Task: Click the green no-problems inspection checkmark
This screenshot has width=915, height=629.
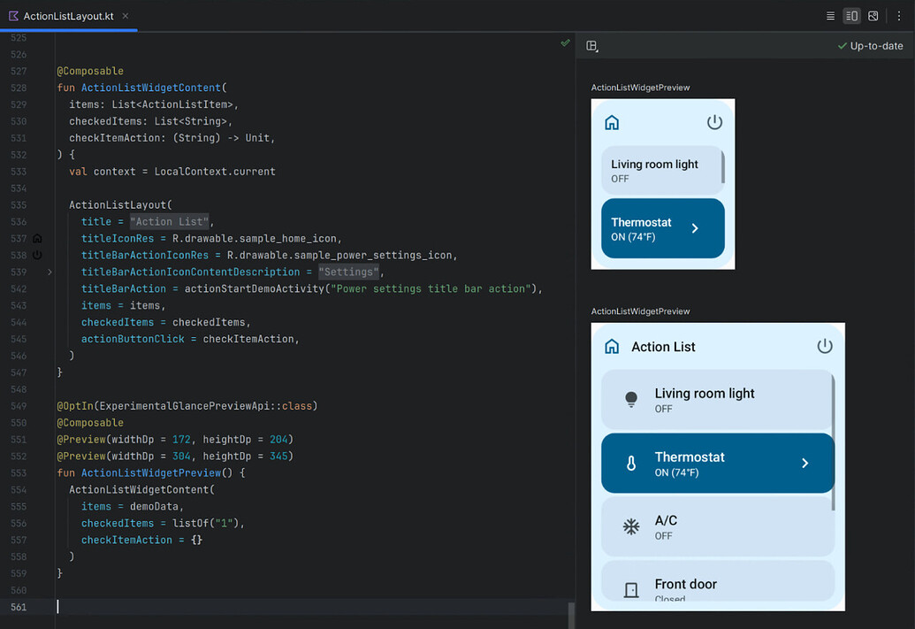Action: click(x=565, y=42)
